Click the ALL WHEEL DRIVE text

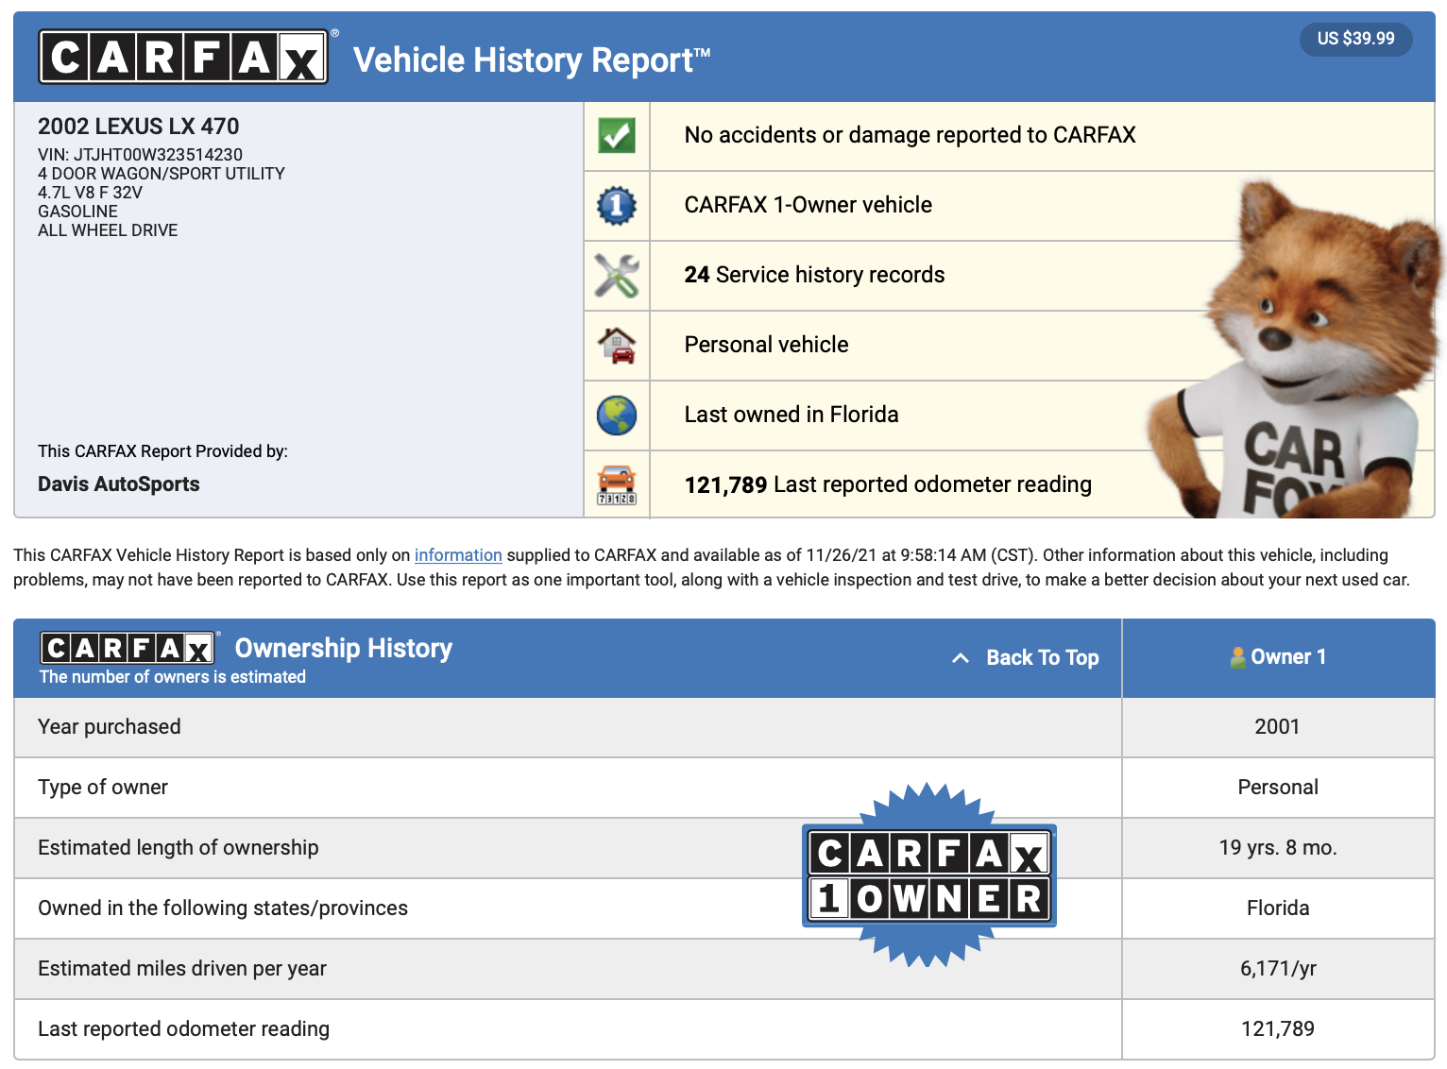click(108, 230)
